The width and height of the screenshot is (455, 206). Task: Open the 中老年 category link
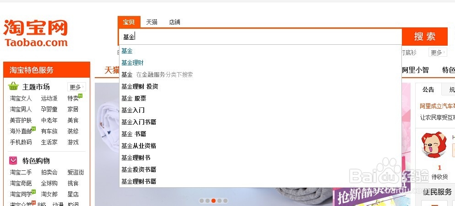[x=49, y=120]
